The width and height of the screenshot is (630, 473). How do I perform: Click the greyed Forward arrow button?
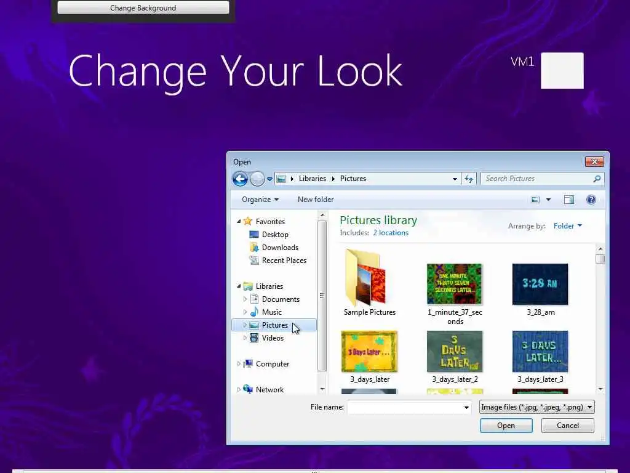(257, 179)
